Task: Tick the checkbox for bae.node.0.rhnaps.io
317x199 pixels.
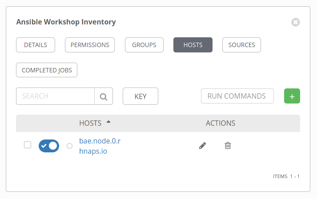Action: (x=28, y=145)
